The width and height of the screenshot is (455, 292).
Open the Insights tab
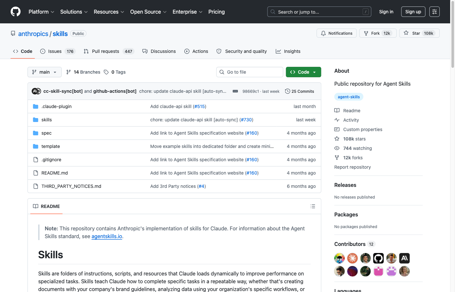pyautogui.click(x=288, y=51)
